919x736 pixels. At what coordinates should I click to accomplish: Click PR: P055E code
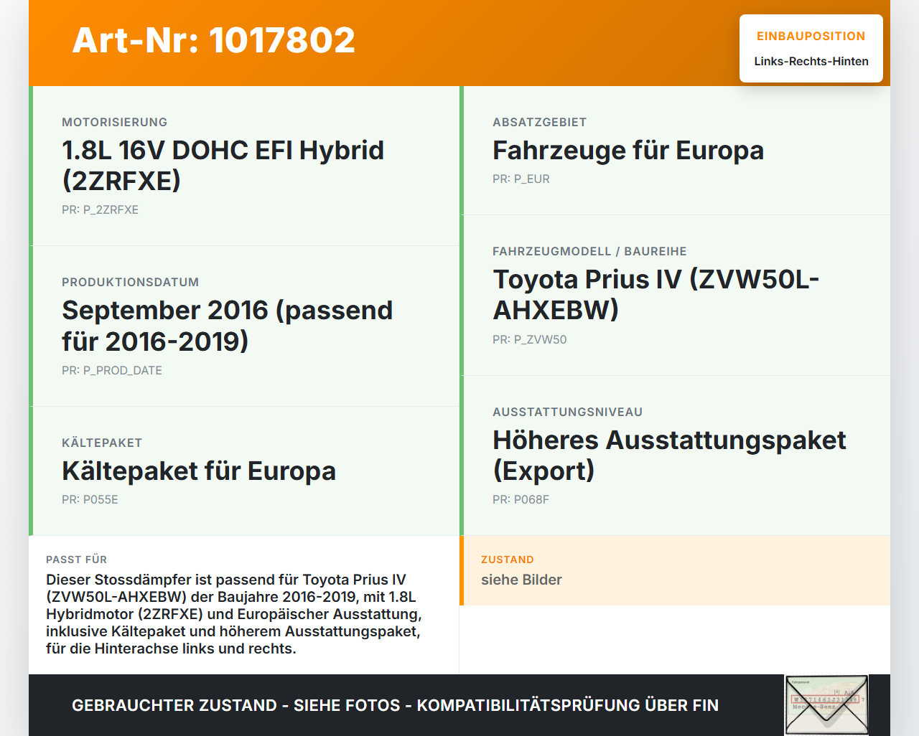point(90,500)
